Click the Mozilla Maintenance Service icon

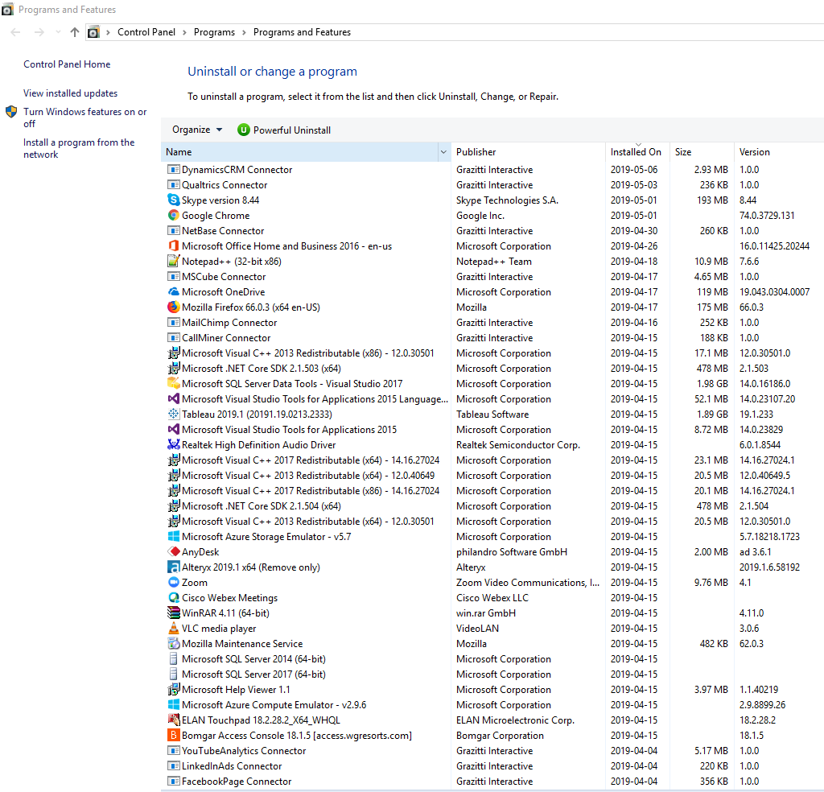174,643
